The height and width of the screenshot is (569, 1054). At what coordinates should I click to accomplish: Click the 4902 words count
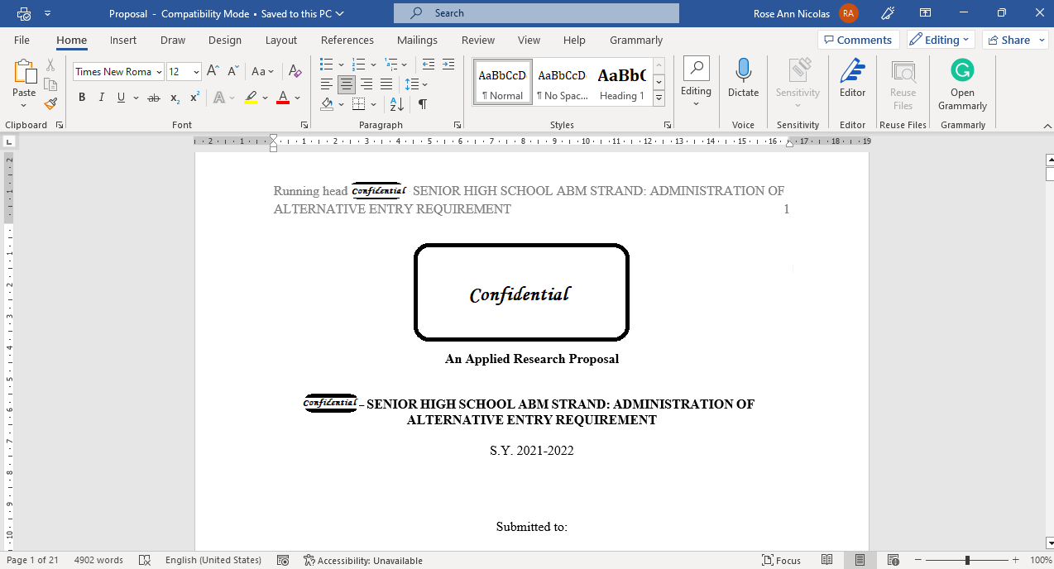pos(98,560)
